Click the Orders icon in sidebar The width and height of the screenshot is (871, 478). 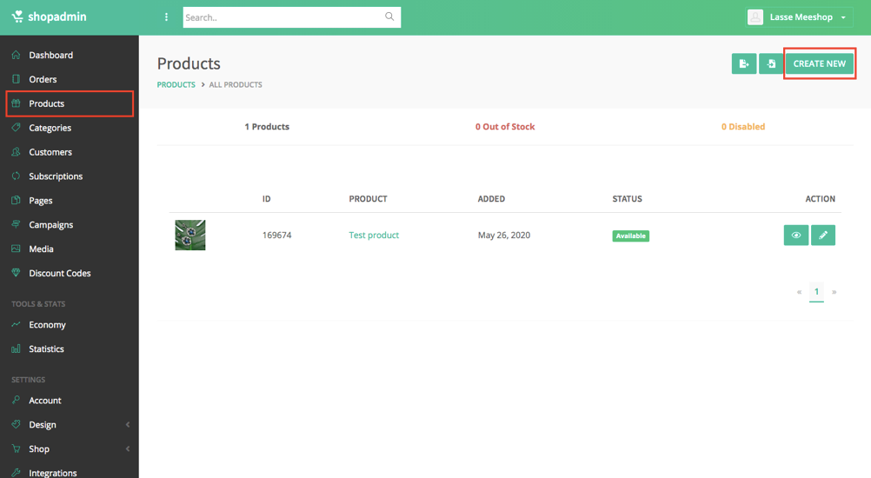(x=17, y=79)
